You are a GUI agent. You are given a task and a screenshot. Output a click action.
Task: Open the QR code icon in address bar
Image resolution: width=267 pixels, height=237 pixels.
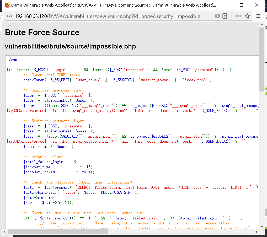click(x=217, y=16)
